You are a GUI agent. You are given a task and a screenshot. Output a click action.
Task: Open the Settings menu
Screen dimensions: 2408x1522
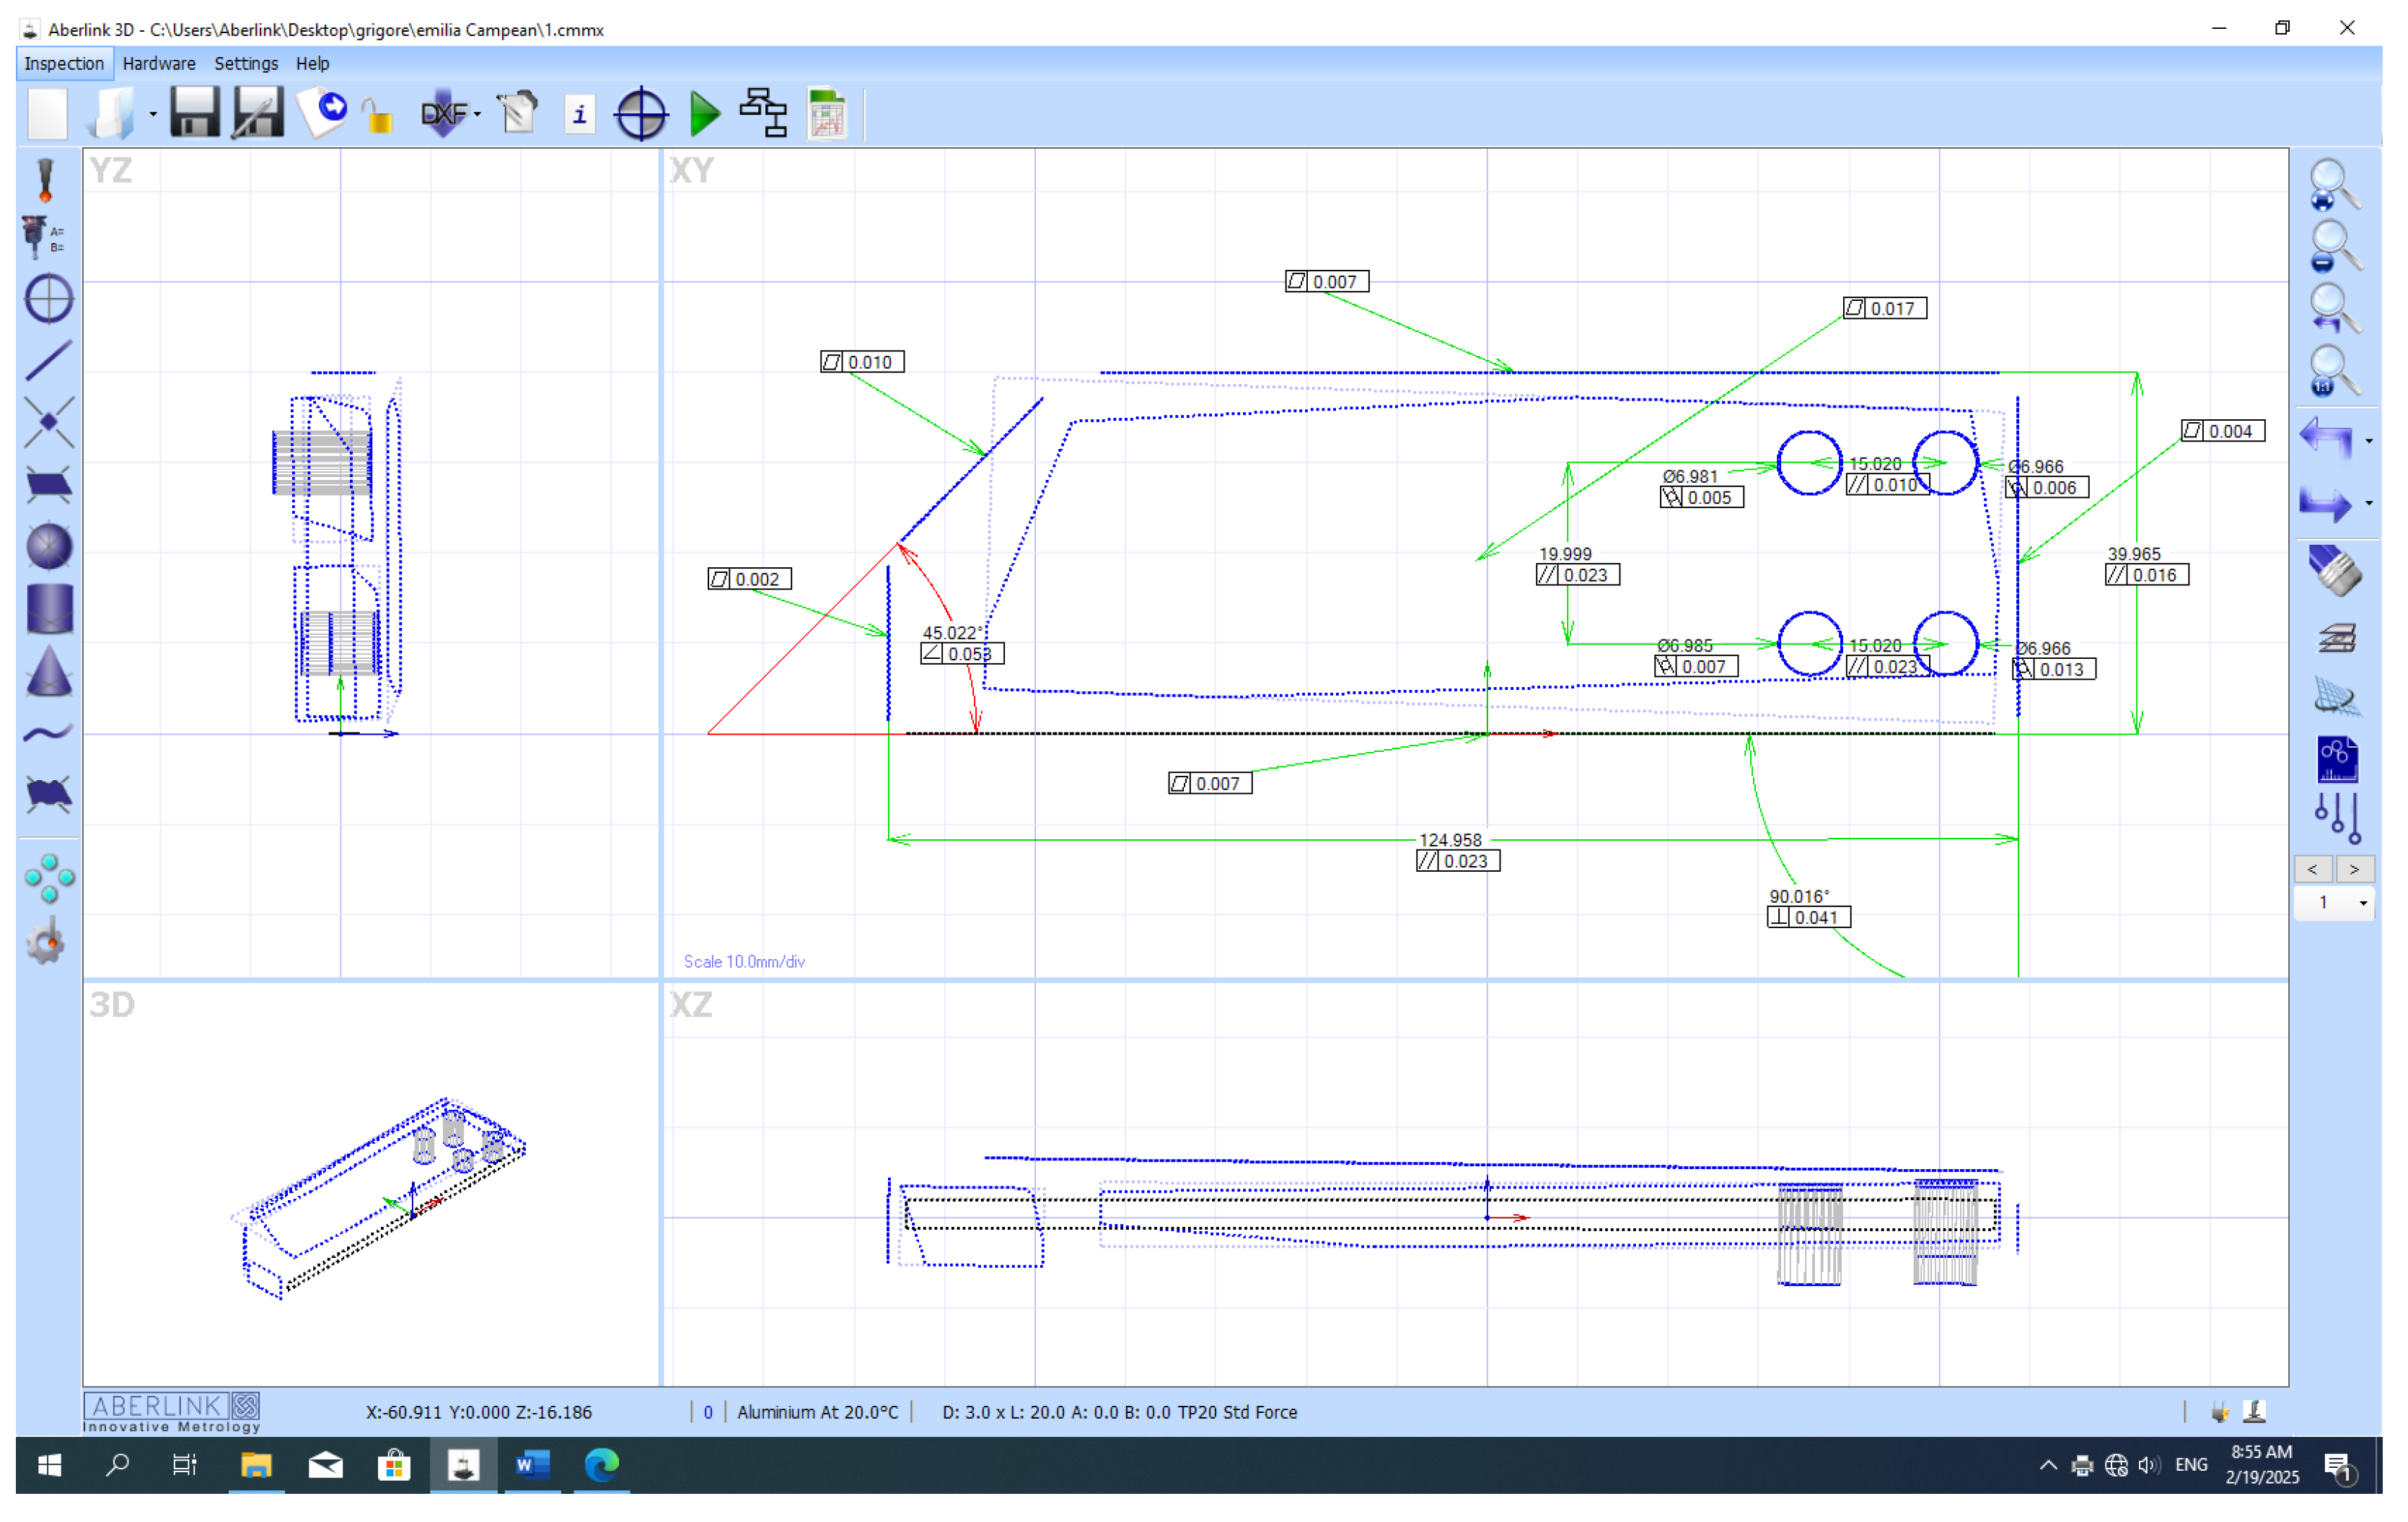(x=246, y=63)
